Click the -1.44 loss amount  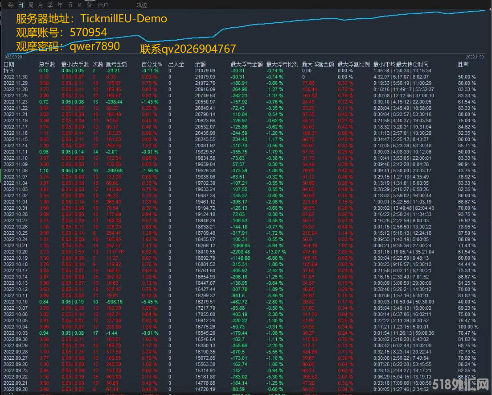pos(111,333)
